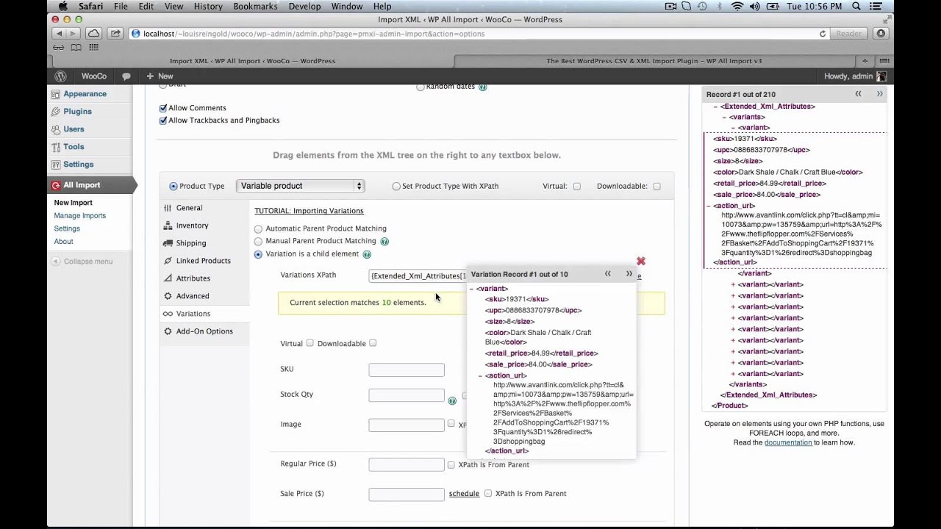Click the Share icon in Safari toolbar
Image resolution: width=941 pixels, height=529 pixels.
[115, 34]
